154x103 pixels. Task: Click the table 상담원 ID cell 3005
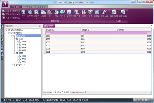[x=98, y=52]
